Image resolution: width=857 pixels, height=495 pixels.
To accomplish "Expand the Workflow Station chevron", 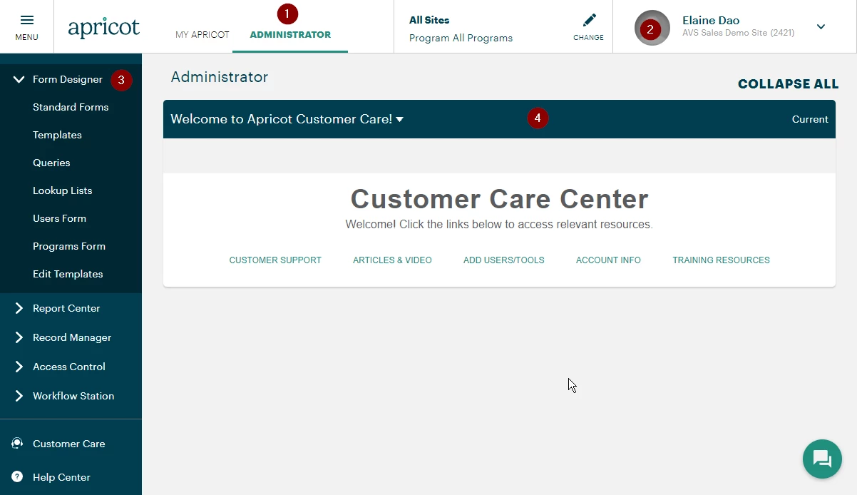I will click(x=19, y=396).
